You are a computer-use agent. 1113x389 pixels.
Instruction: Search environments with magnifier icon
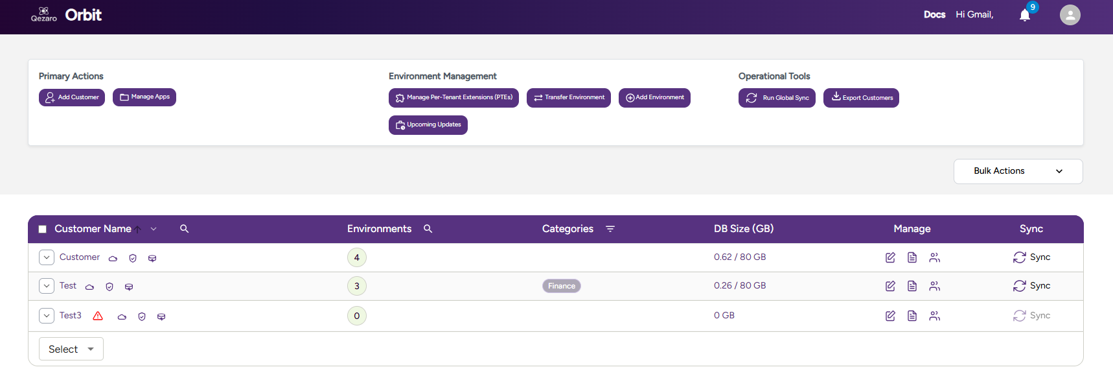(x=428, y=229)
